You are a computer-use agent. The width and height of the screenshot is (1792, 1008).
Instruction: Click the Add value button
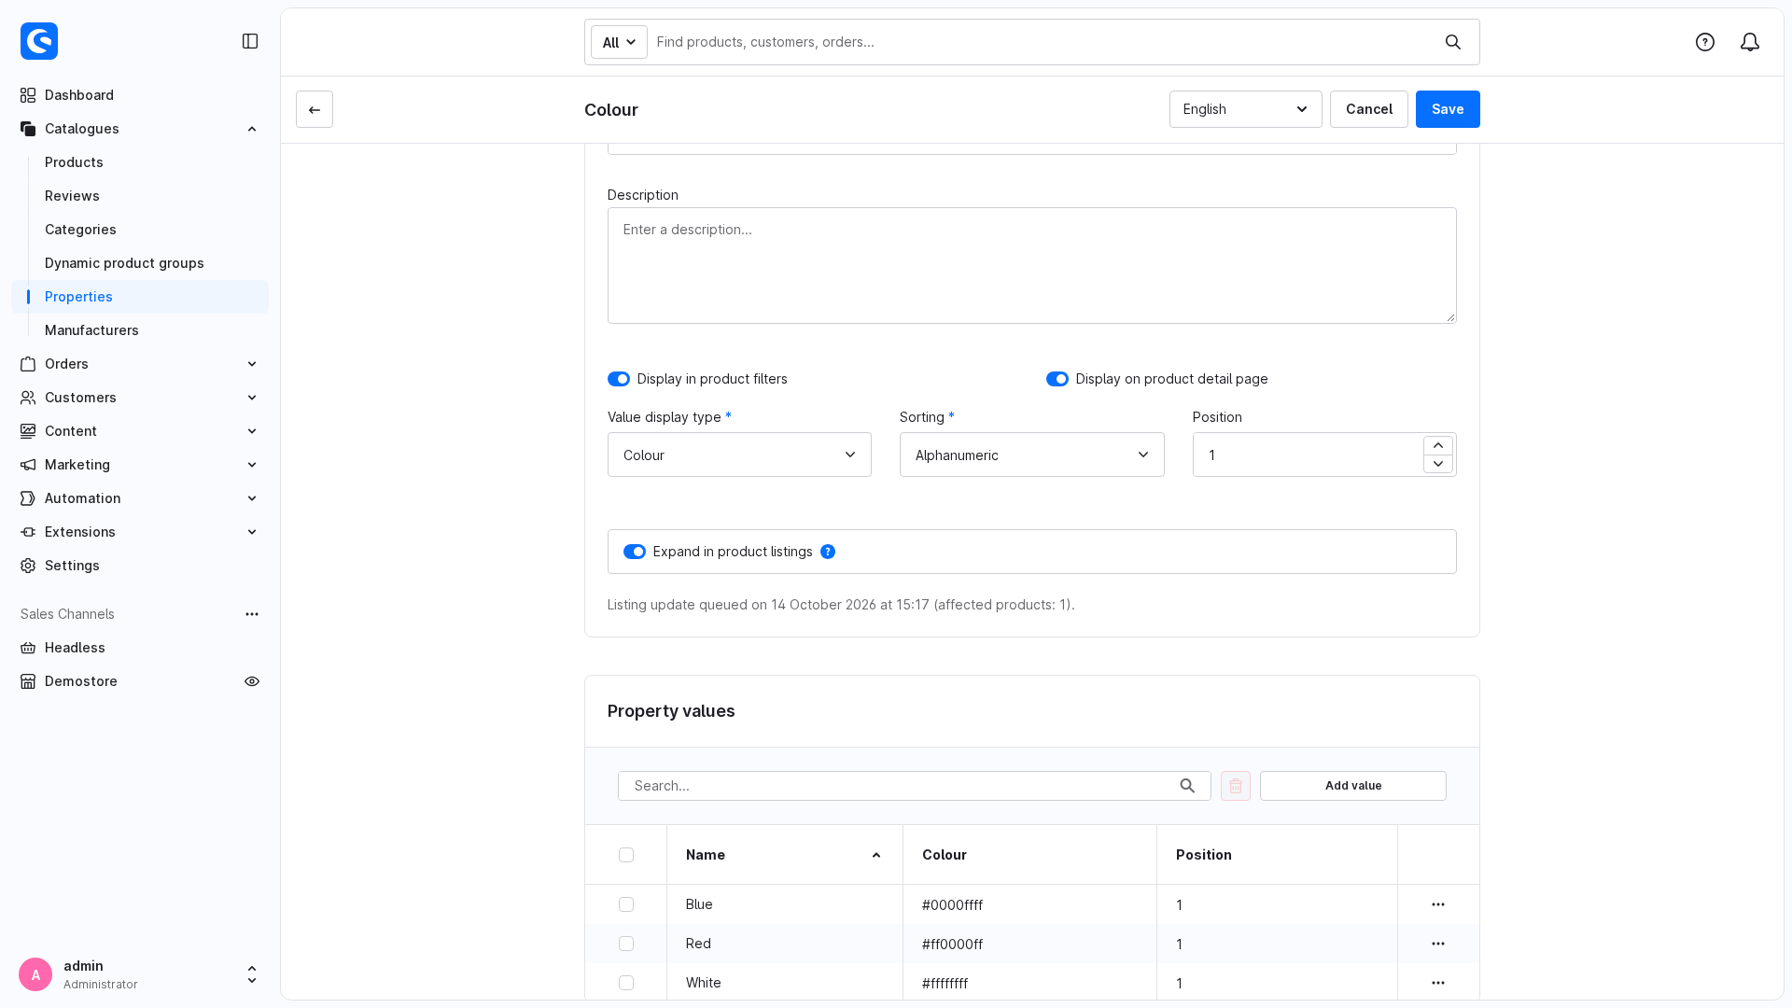(1353, 786)
